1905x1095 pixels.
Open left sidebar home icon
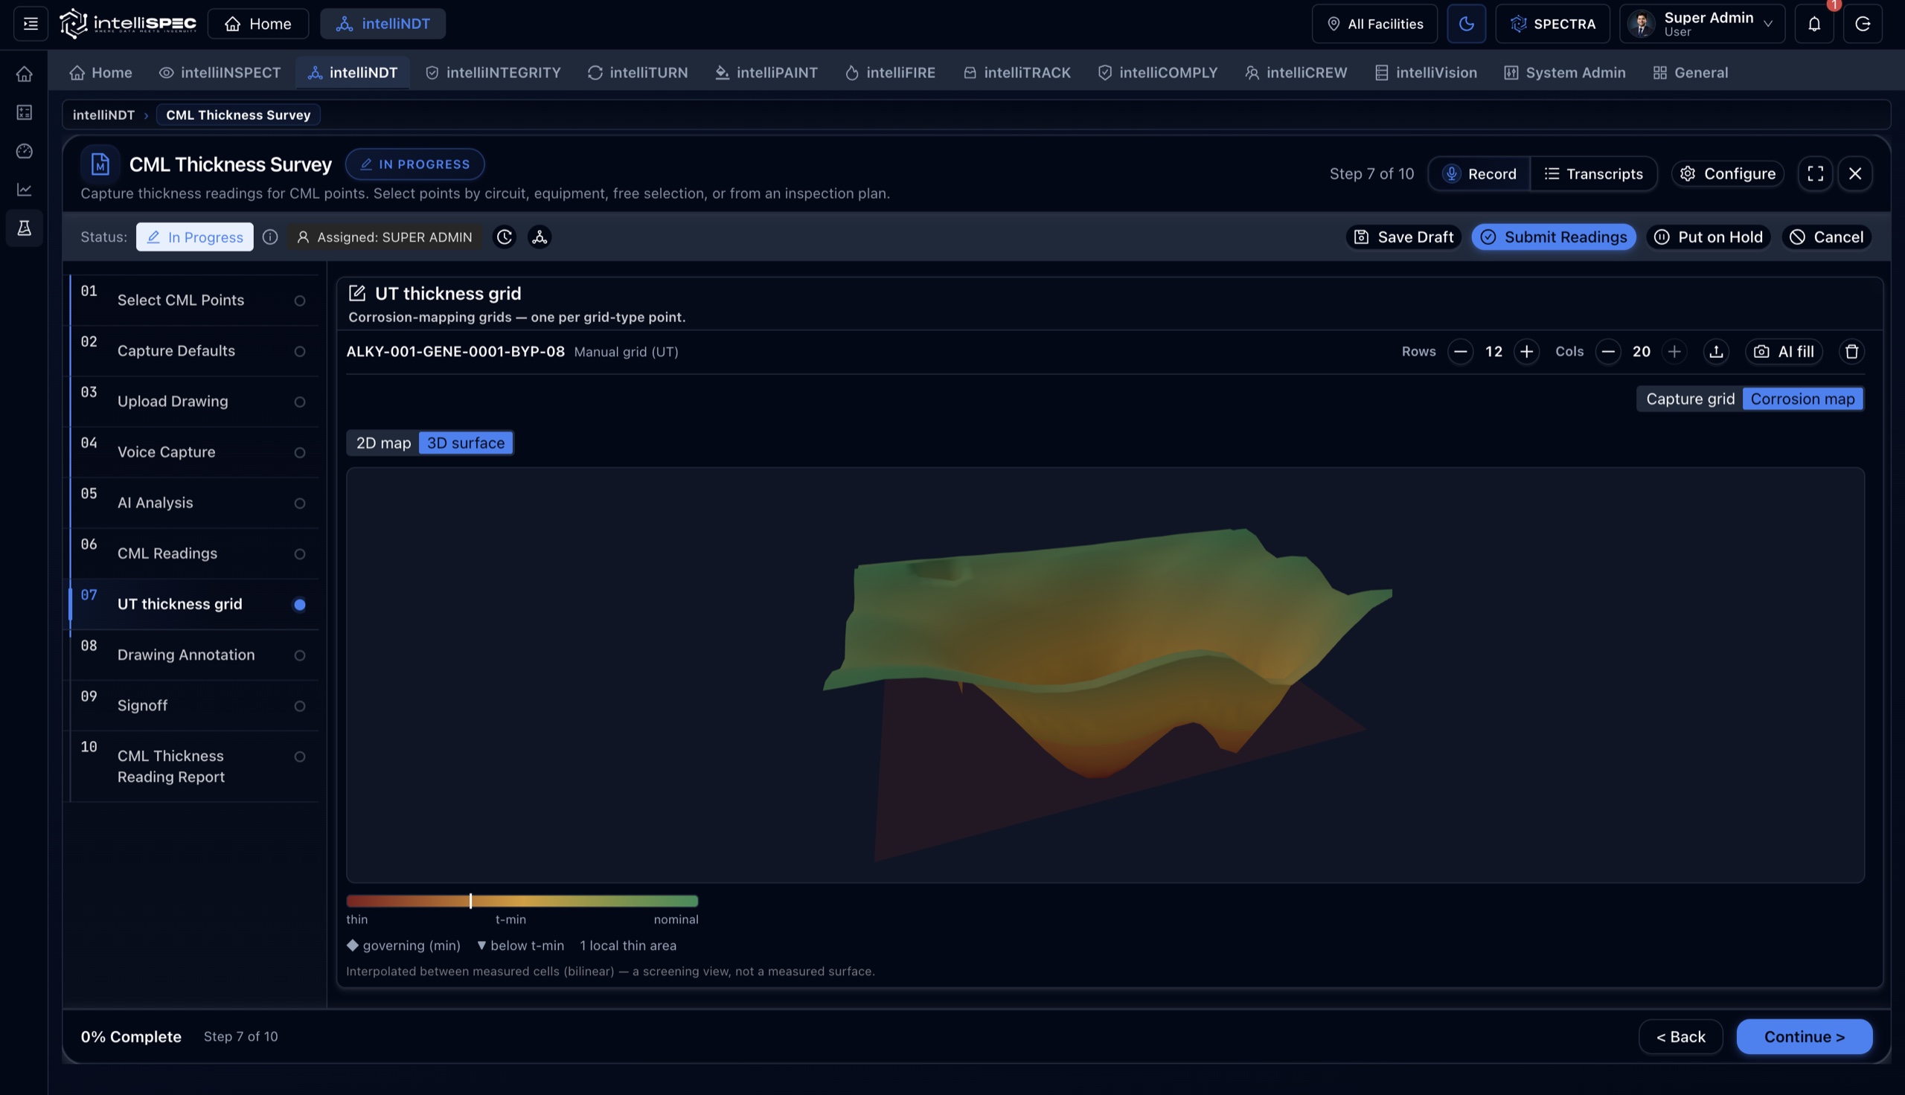[x=24, y=74]
